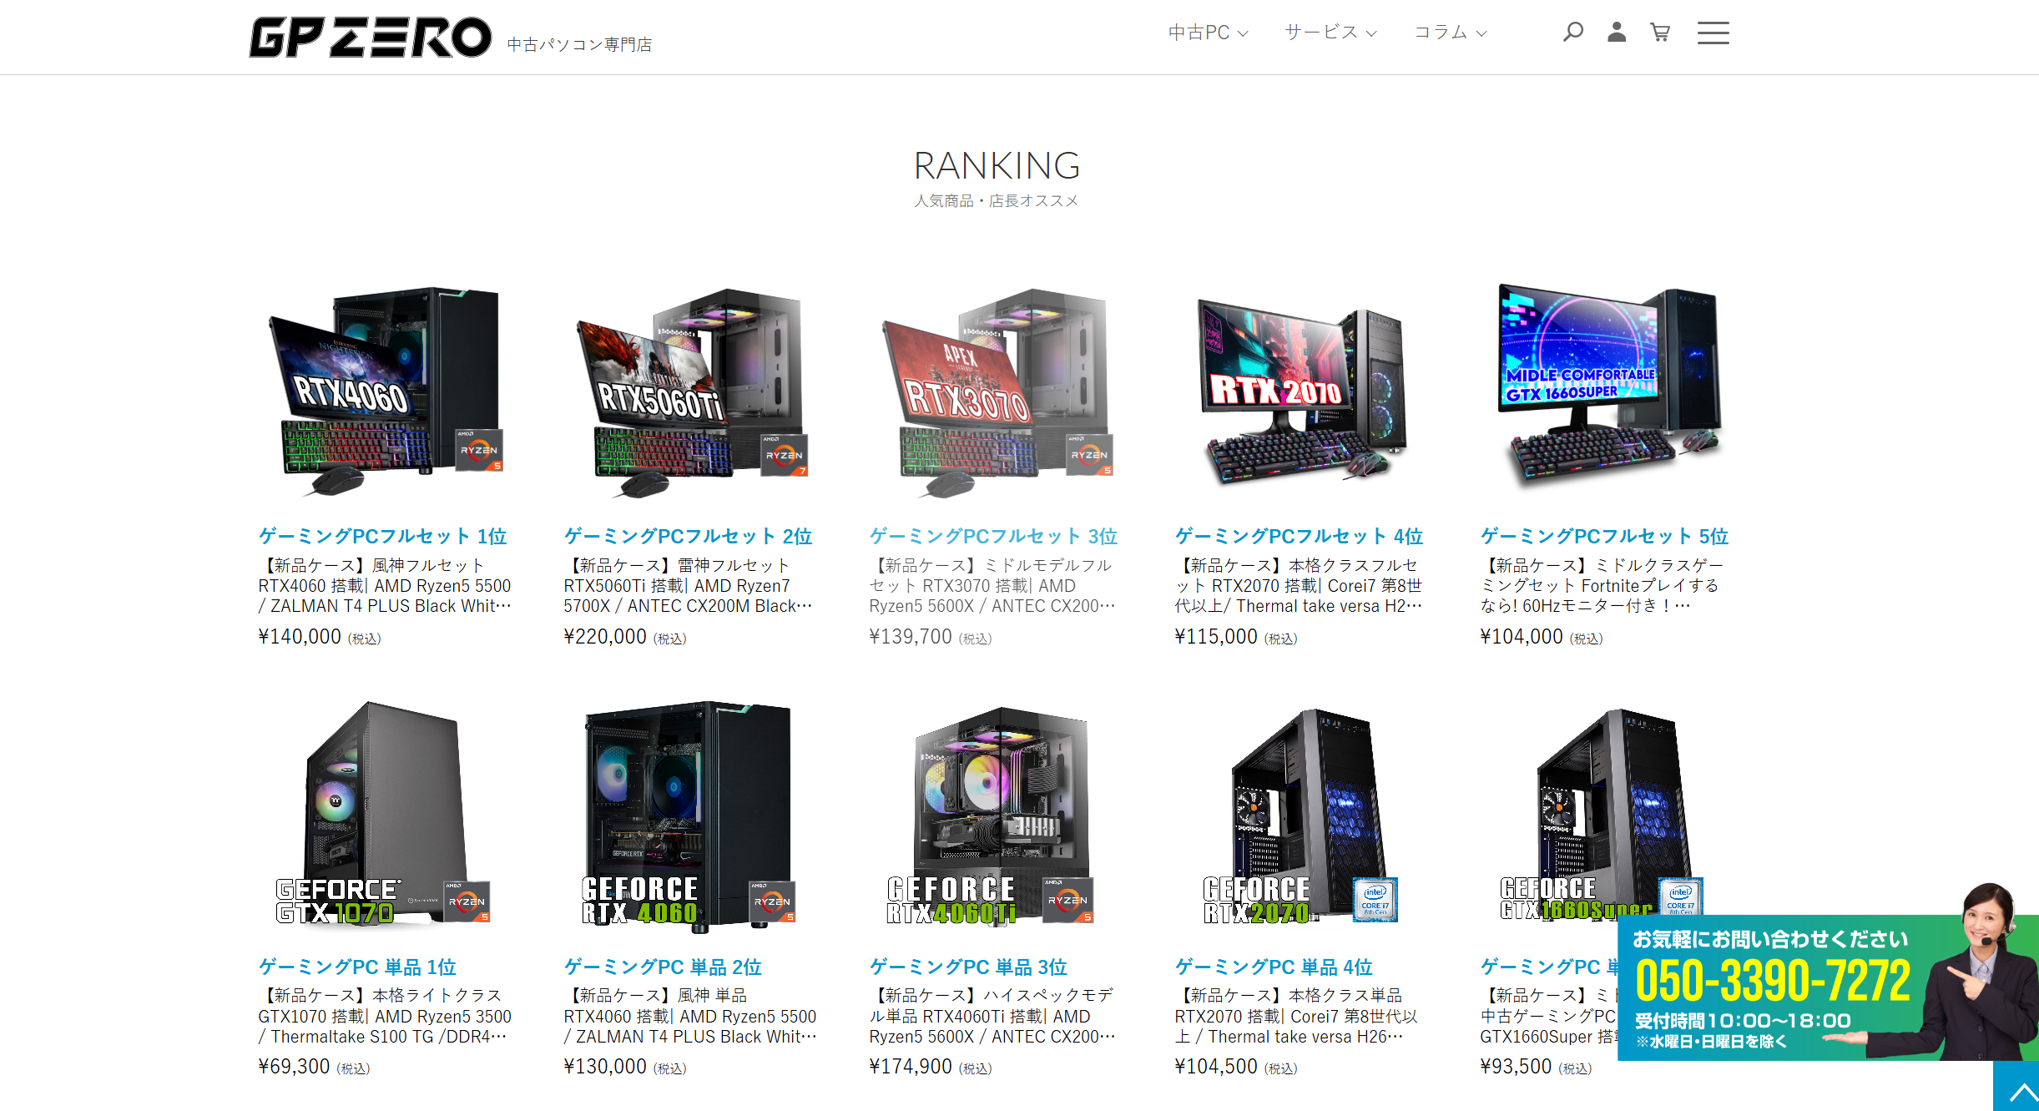This screenshot has height=1111, width=2039.
Task: Click the RTX3070 full set thumbnail
Action: click(997, 392)
